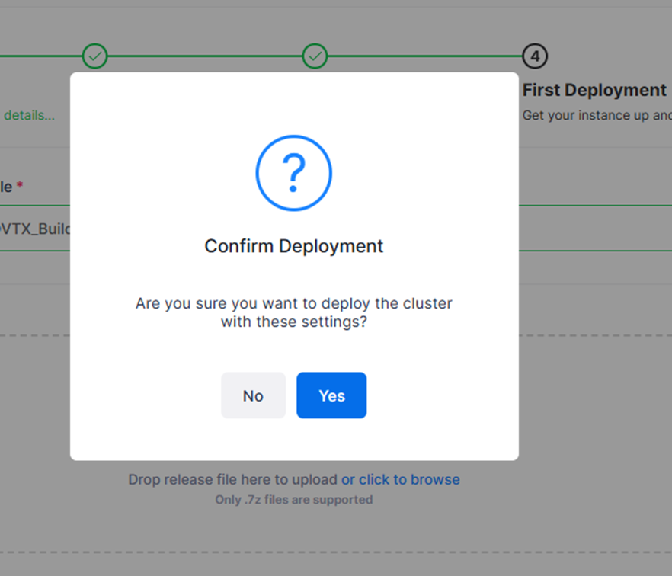Click the blue question mark icon
This screenshot has width=672, height=576.
294,173
